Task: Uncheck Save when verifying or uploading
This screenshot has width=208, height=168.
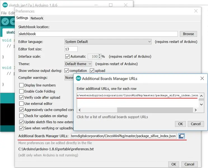Action: tap(21, 128)
